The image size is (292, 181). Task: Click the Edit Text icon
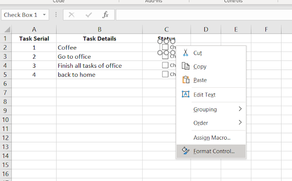tap(186, 94)
